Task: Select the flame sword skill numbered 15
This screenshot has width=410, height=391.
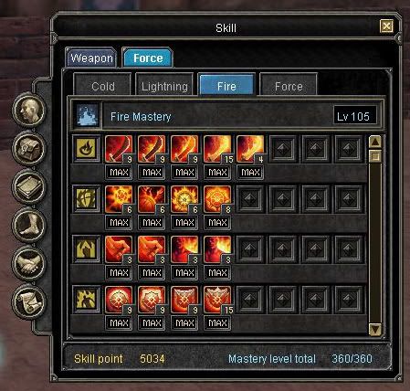Action: click(x=217, y=149)
